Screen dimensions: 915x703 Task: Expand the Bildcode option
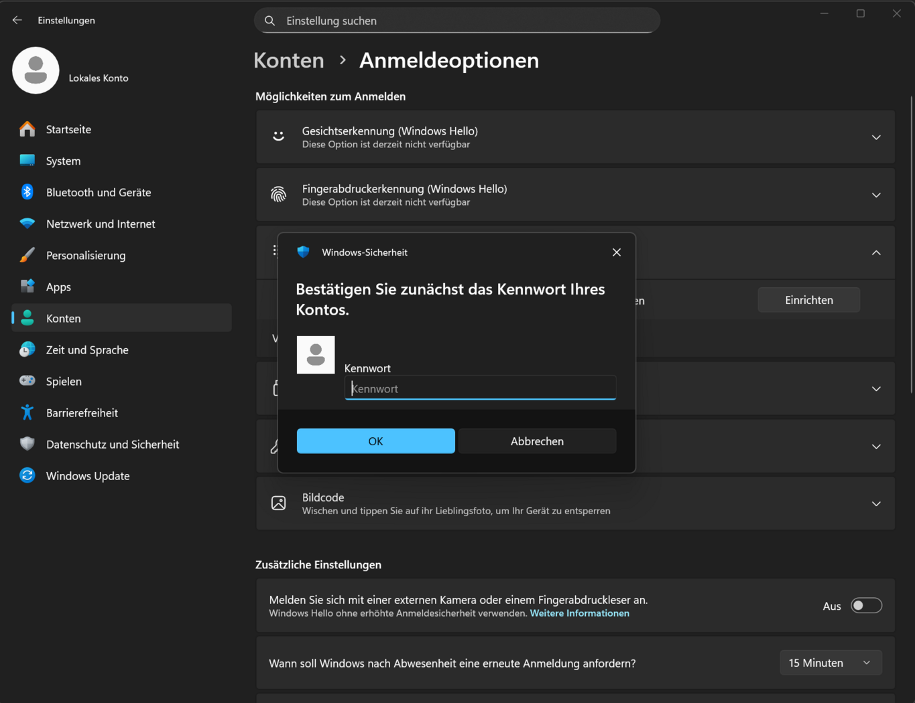point(876,503)
